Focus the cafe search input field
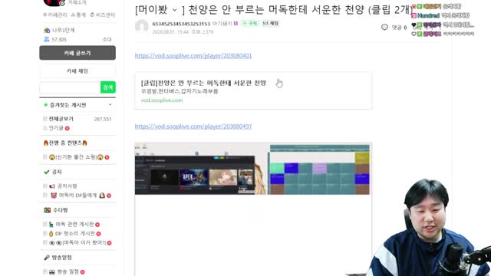 pos(70,87)
